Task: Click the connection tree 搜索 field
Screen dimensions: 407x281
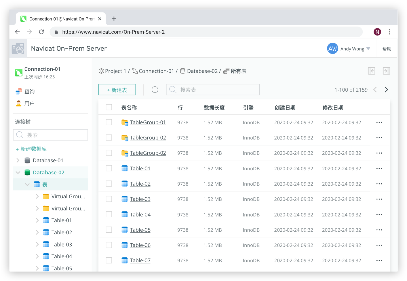Action: [50, 135]
